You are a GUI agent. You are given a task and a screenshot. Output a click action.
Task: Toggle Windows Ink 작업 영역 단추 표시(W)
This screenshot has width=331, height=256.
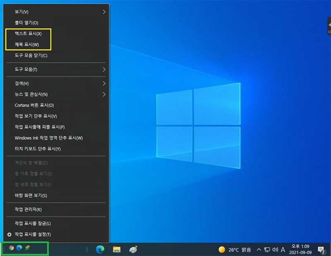(56, 138)
